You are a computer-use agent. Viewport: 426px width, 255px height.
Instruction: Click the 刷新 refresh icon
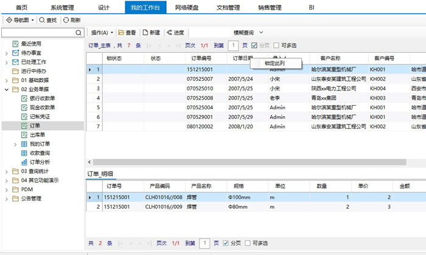pos(66,20)
